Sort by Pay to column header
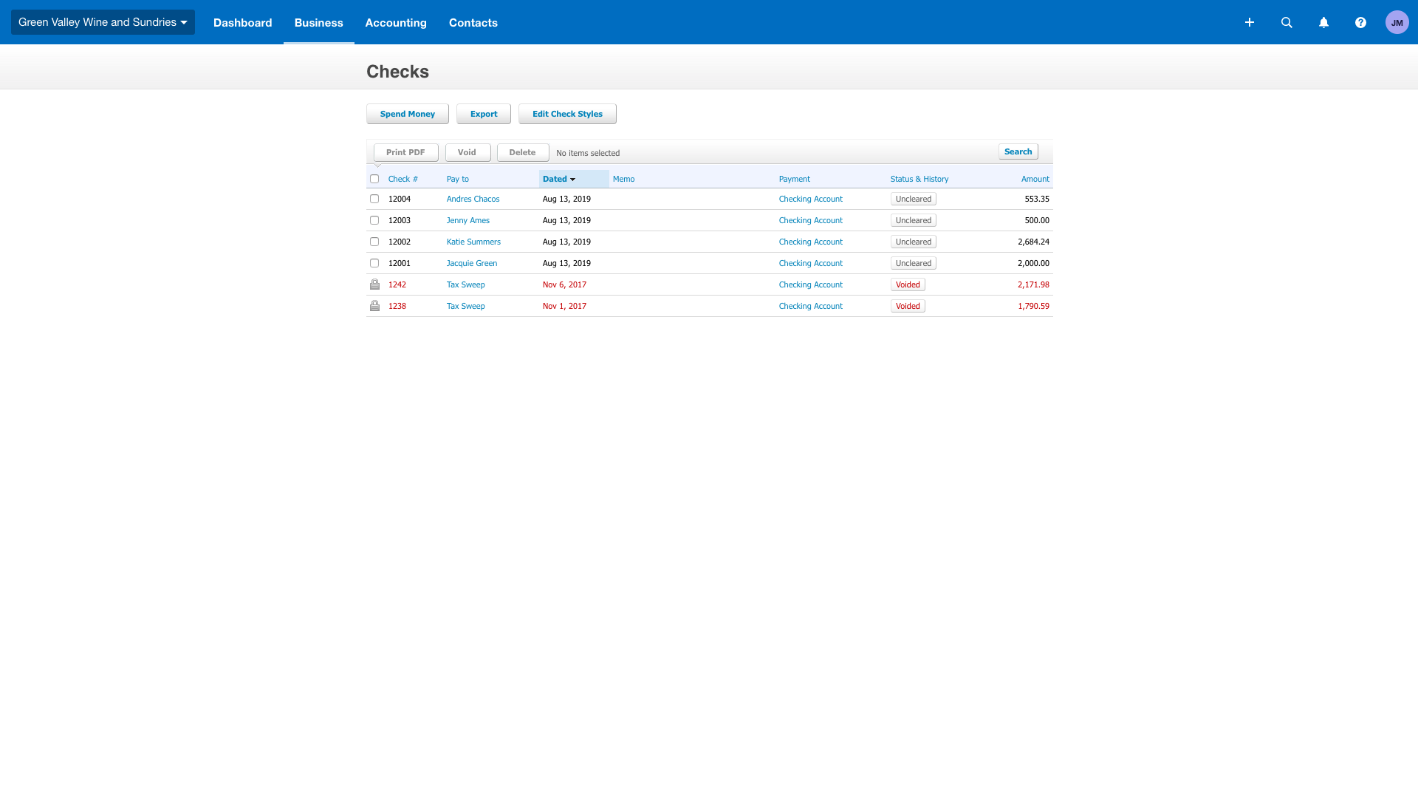Viewport: 1418px width, 798px height. 458,179
